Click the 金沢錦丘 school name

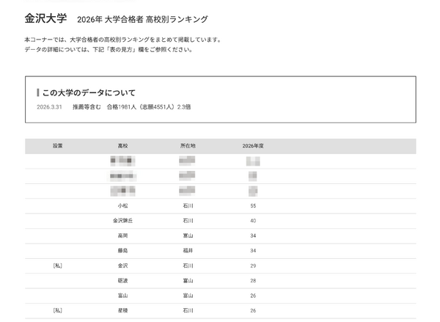pos(122,221)
